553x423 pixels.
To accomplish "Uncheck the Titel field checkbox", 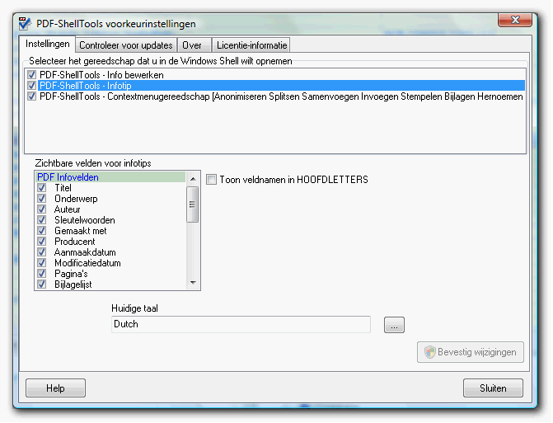I will [41, 188].
